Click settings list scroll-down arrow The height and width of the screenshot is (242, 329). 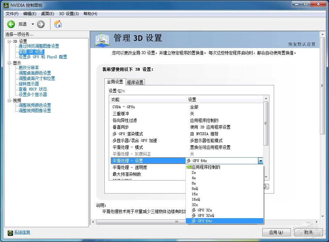click(266, 177)
